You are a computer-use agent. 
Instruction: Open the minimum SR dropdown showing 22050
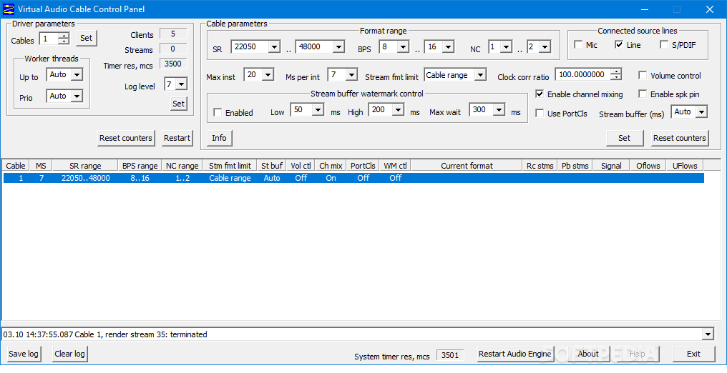point(274,46)
